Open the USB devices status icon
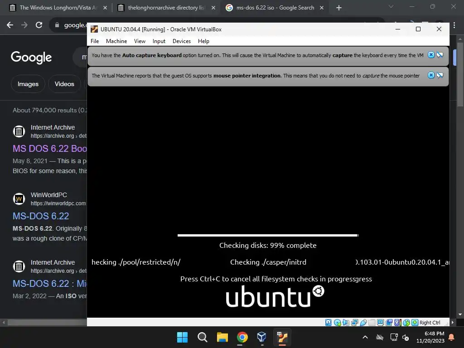Screen dimensions: 464x348 (363, 323)
